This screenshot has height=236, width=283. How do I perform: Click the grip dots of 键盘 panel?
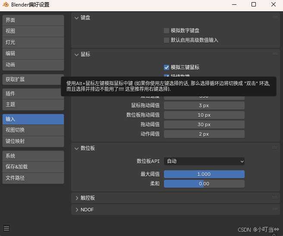(x=275, y=18)
